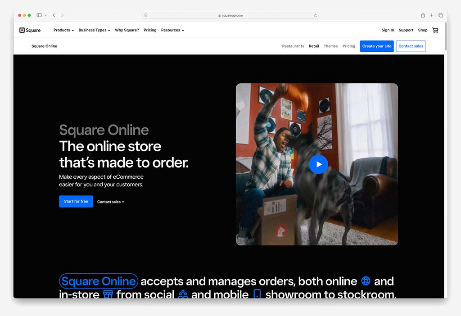Click the Square Online subnav title
Viewport: 461px width, 316px height.
[x=45, y=46]
